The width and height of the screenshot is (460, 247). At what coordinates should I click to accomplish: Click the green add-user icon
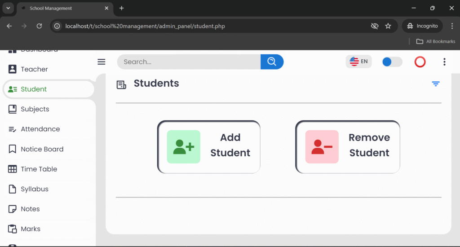184,147
